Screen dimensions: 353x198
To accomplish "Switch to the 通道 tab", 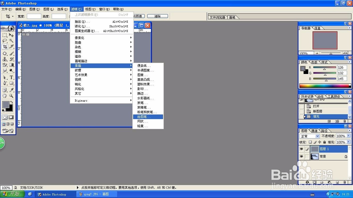I will (314, 131).
